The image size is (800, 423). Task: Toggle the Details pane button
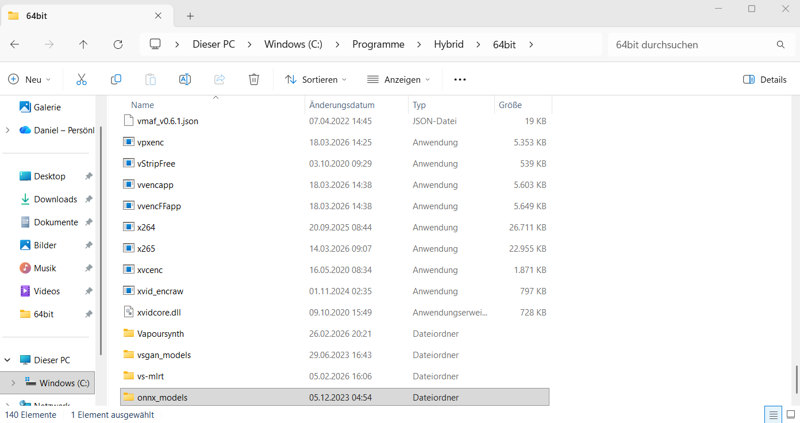[764, 79]
